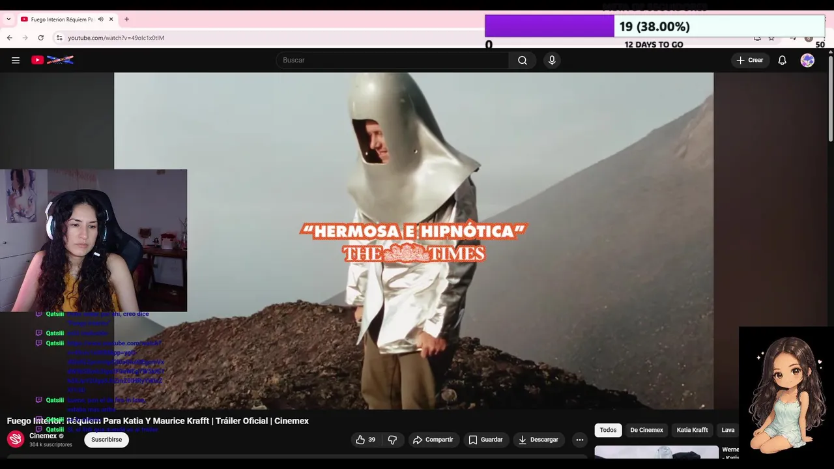Screen dimensions: 834x469
Task: Go to YouTube home via logo
Action: [52, 60]
